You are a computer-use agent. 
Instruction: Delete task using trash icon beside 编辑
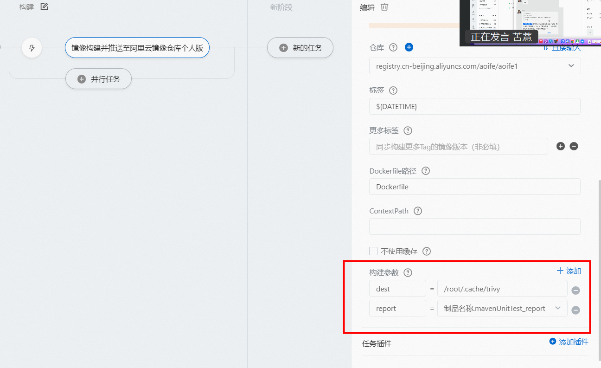tap(384, 7)
